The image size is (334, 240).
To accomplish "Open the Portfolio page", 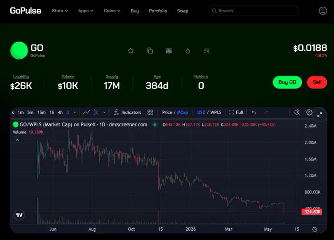I will [x=158, y=11].
